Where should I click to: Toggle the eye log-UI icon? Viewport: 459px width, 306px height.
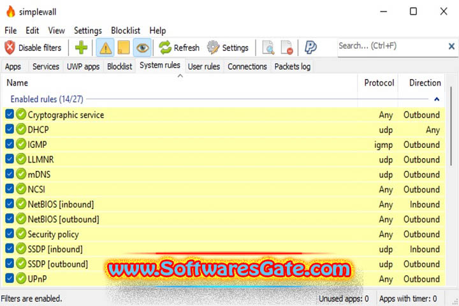click(x=142, y=47)
